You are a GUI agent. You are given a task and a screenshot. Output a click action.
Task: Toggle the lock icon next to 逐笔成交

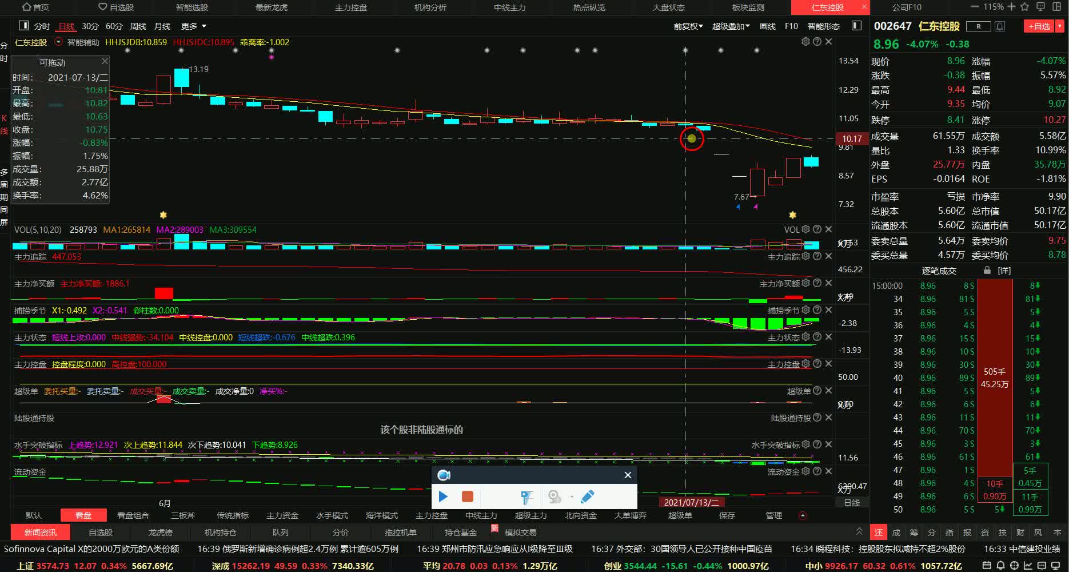coord(987,270)
